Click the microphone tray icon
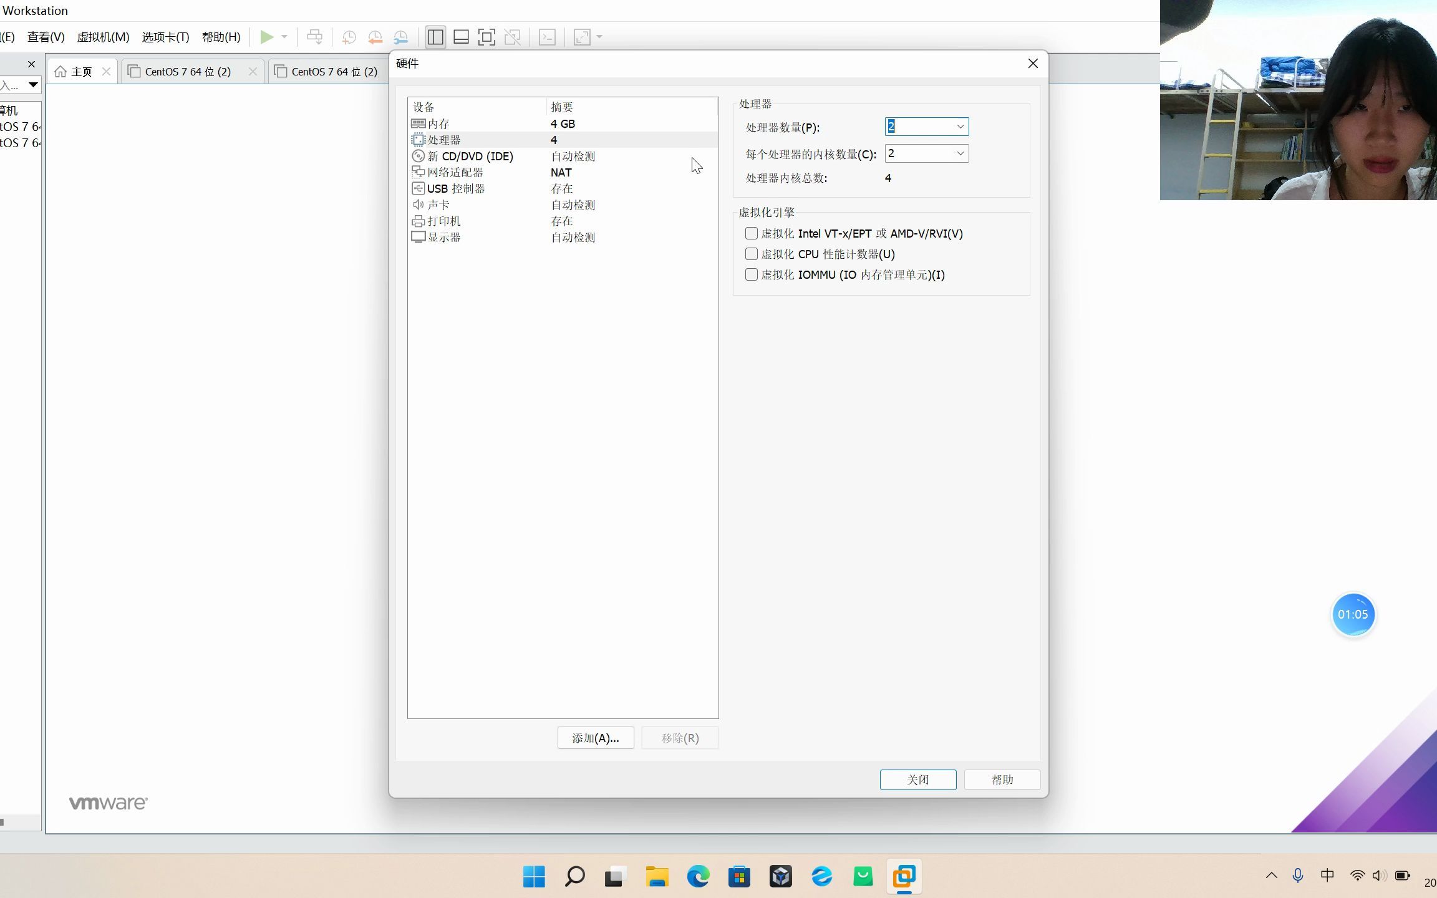Viewport: 1437px width, 898px height. click(1298, 876)
